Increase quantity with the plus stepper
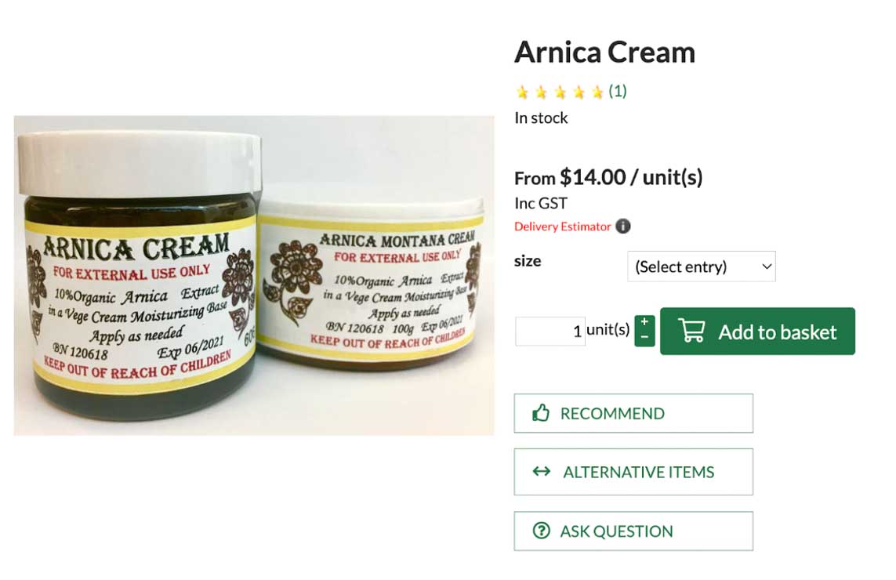The height and width of the screenshot is (580, 896). point(644,323)
